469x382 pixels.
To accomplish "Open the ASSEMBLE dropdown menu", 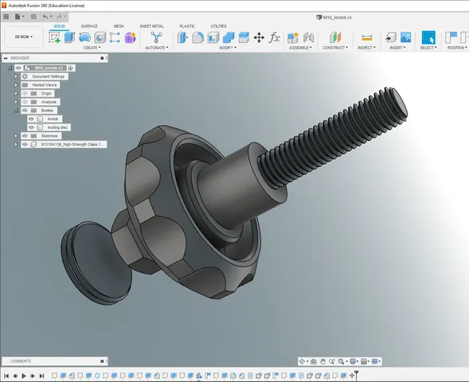I will point(300,48).
